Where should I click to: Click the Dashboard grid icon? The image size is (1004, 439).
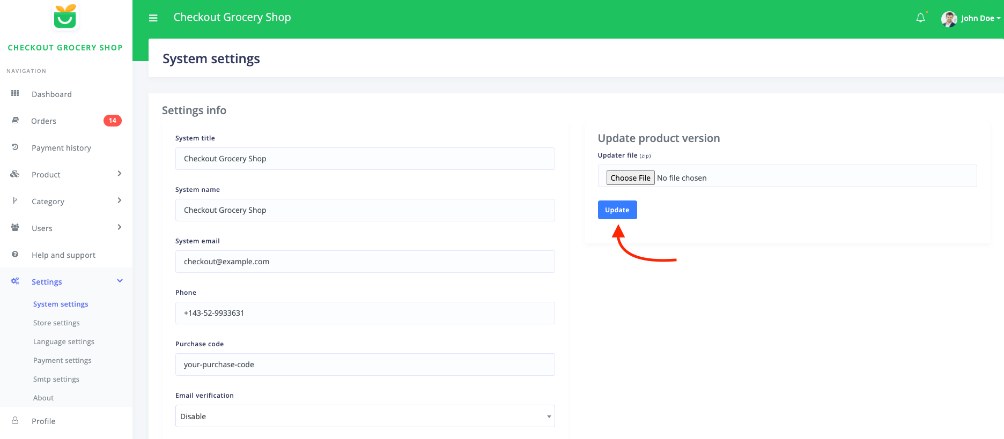pos(15,93)
